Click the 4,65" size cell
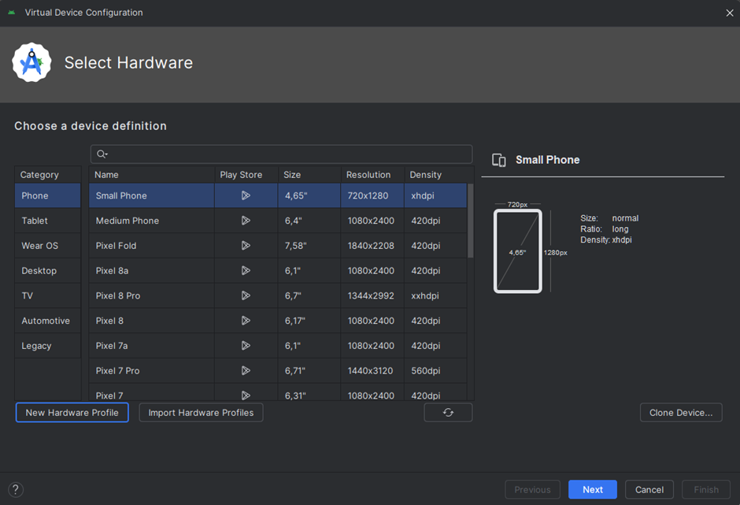The image size is (740, 505). tap(309, 195)
